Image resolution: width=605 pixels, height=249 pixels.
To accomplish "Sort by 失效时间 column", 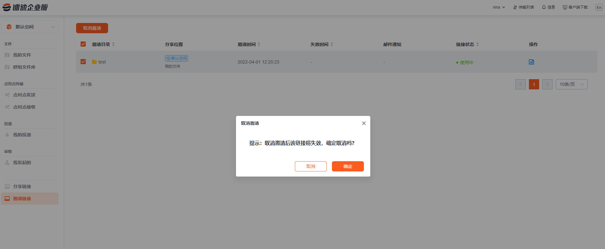I will pyautogui.click(x=332, y=44).
